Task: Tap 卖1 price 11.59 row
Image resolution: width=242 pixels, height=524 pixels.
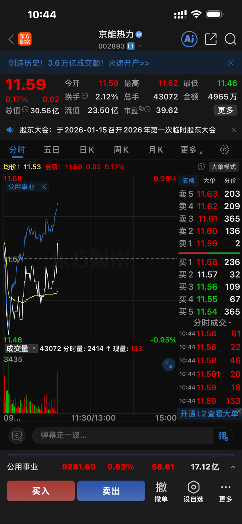Action: click(x=209, y=243)
